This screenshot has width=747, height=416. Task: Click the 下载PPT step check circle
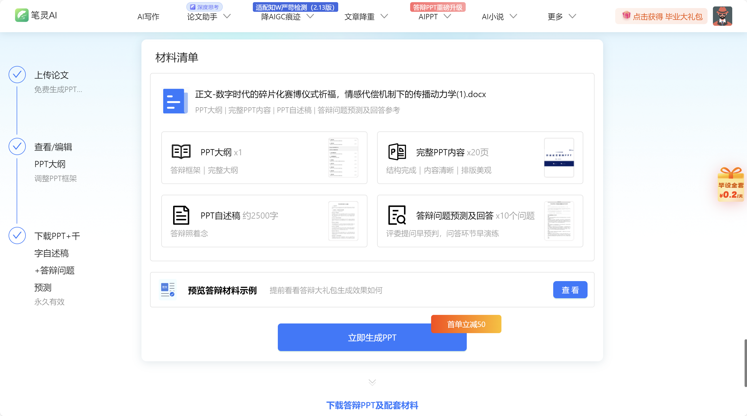pos(17,235)
